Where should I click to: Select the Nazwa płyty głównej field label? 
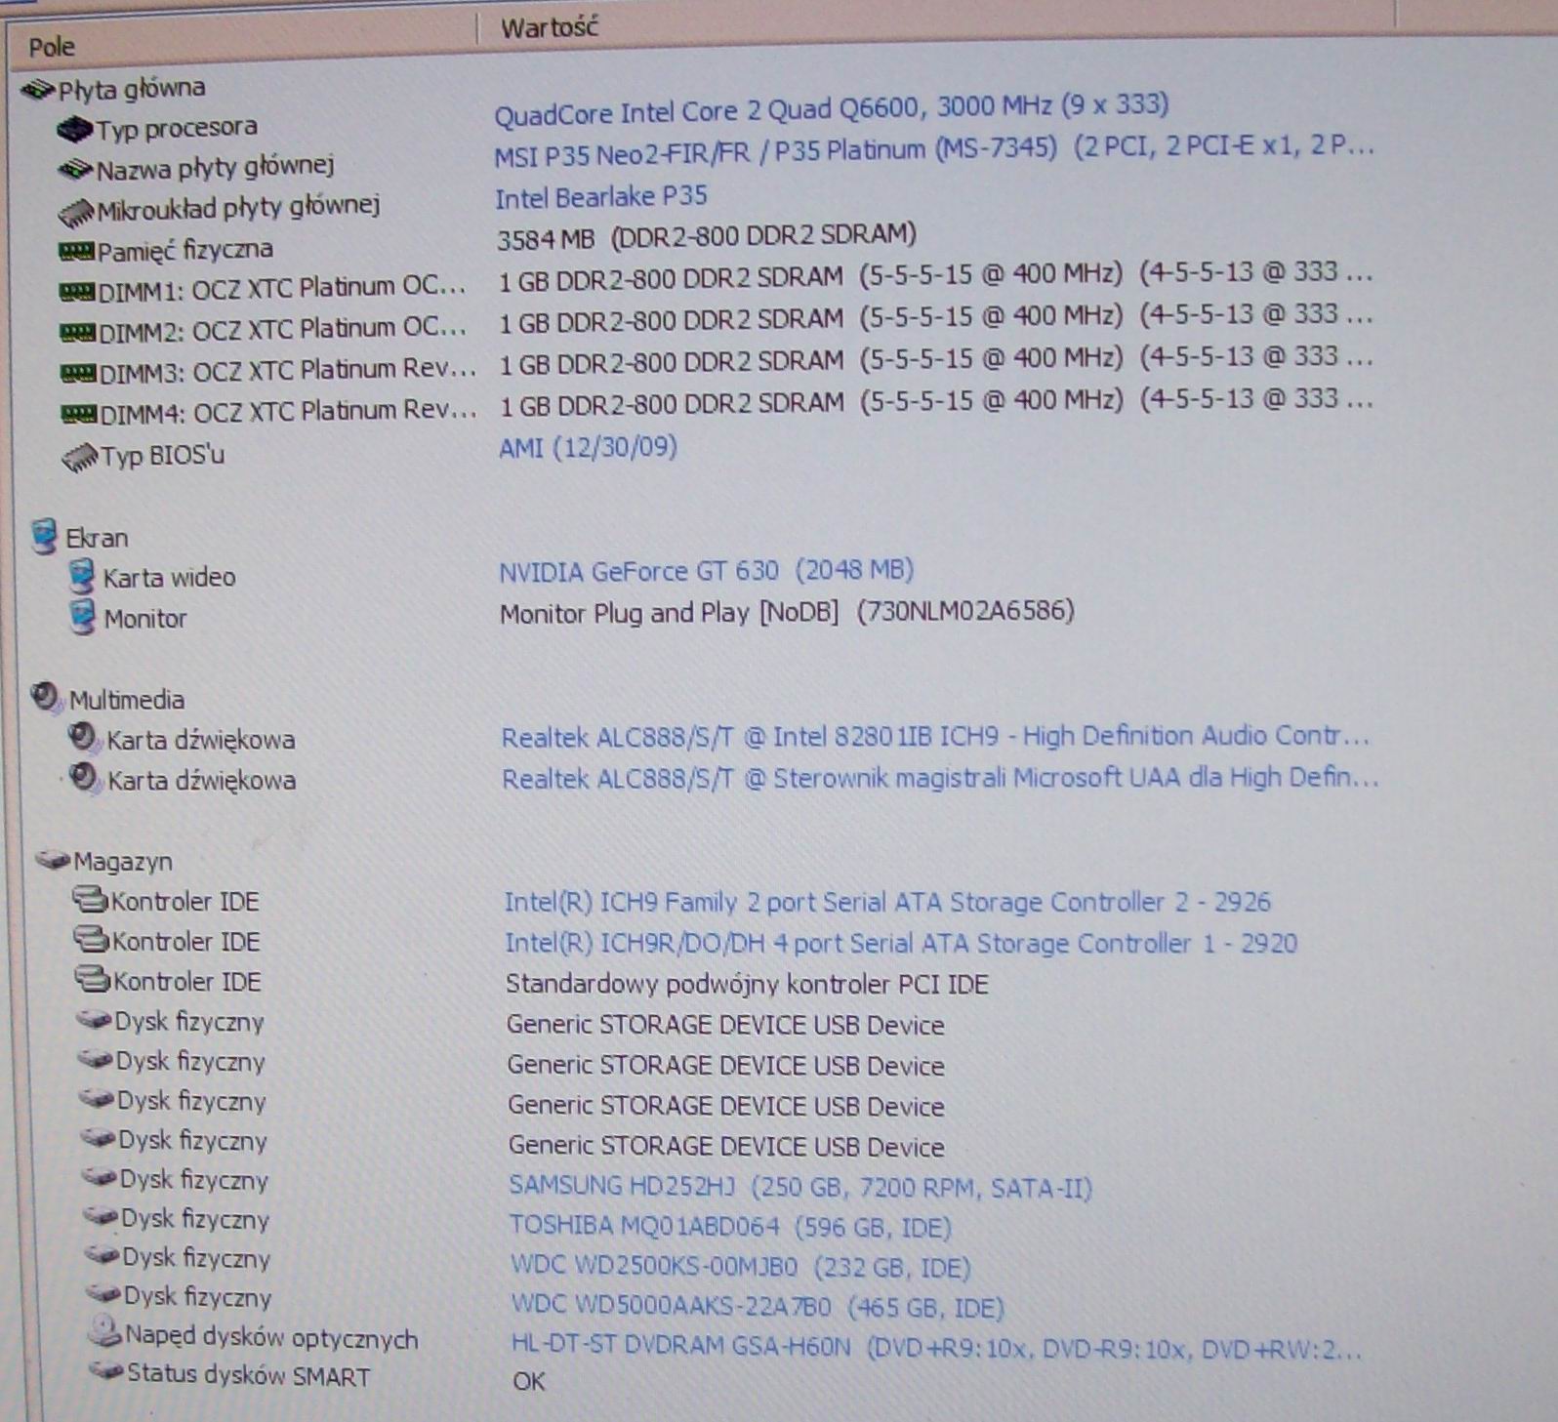(215, 168)
